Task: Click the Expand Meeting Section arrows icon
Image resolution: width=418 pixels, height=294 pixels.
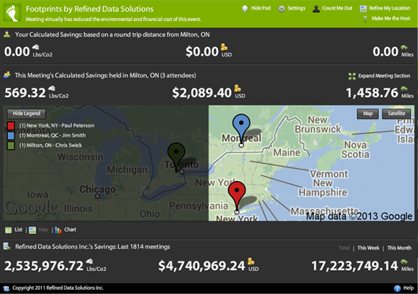Action: [352, 76]
